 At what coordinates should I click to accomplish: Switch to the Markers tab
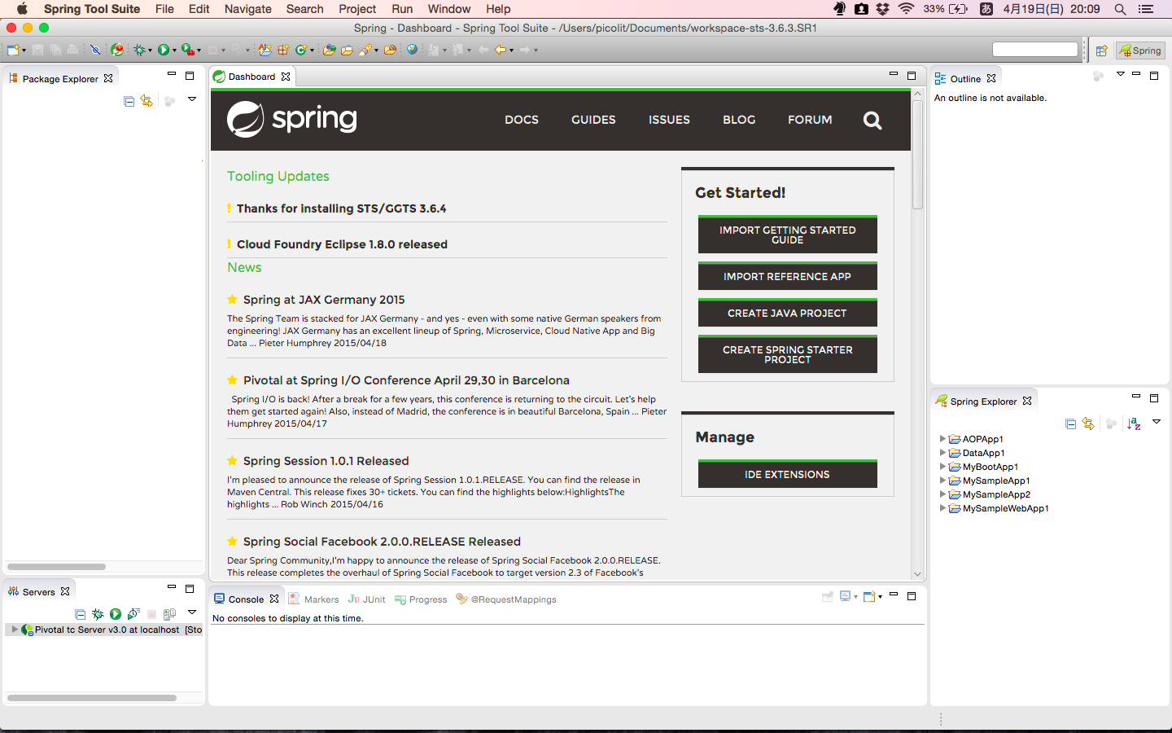321,599
